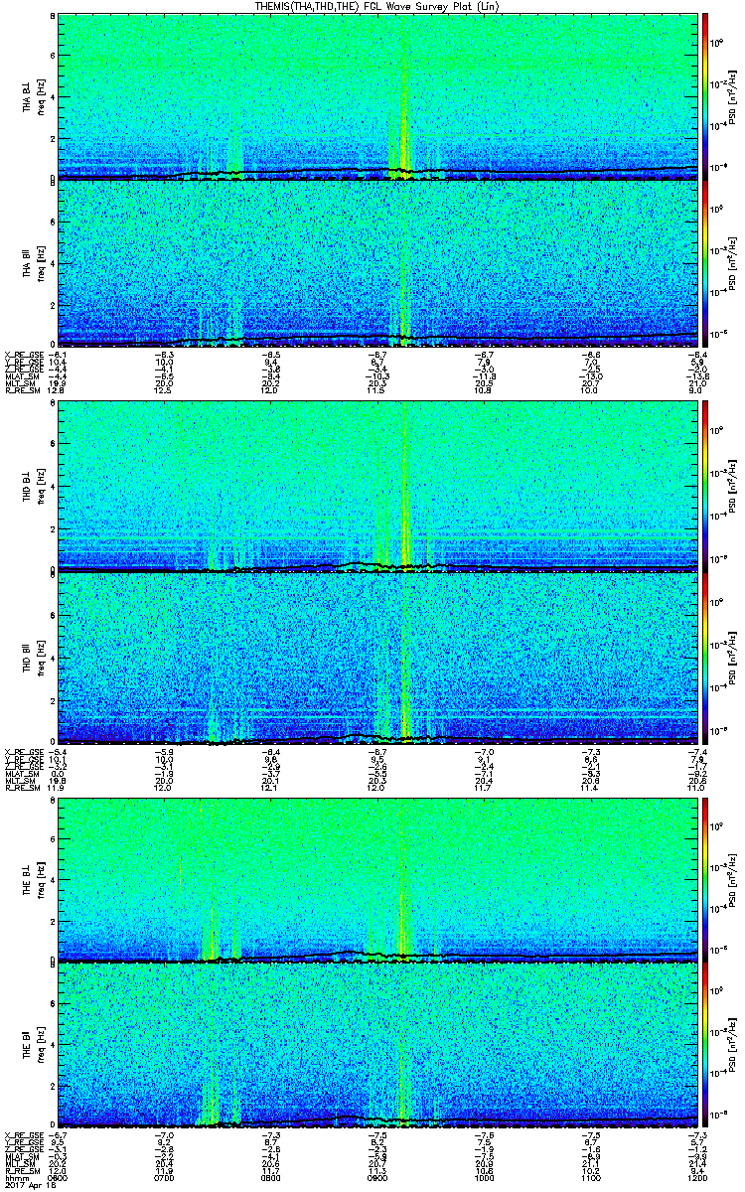745x1192 pixels.
Task: Click the PSD [nT²/Hz] label of THE B∥ color bar
Action: point(733,1045)
